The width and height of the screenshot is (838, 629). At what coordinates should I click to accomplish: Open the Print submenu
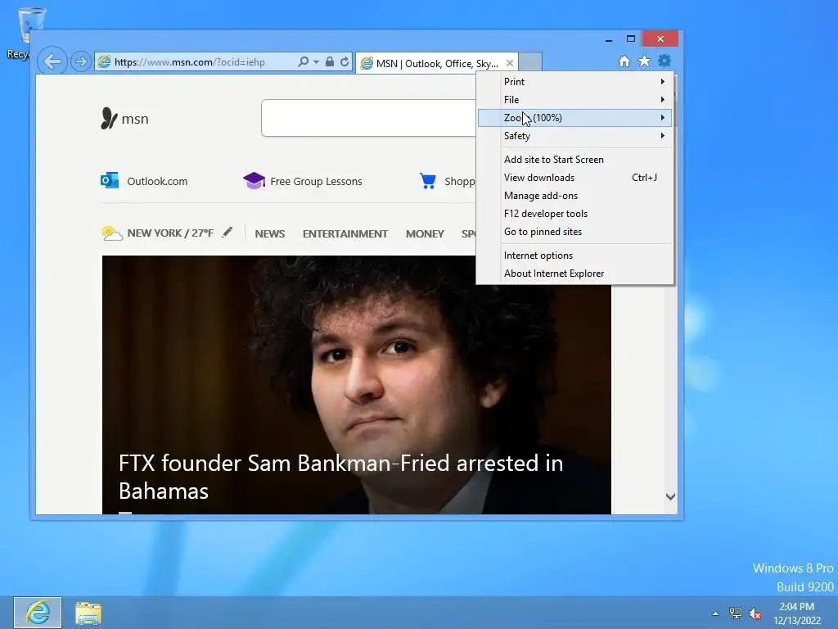click(x=574, y=82)
